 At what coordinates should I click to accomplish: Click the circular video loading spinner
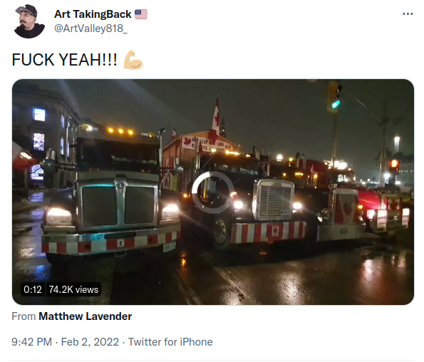click(x=212, y=192)
